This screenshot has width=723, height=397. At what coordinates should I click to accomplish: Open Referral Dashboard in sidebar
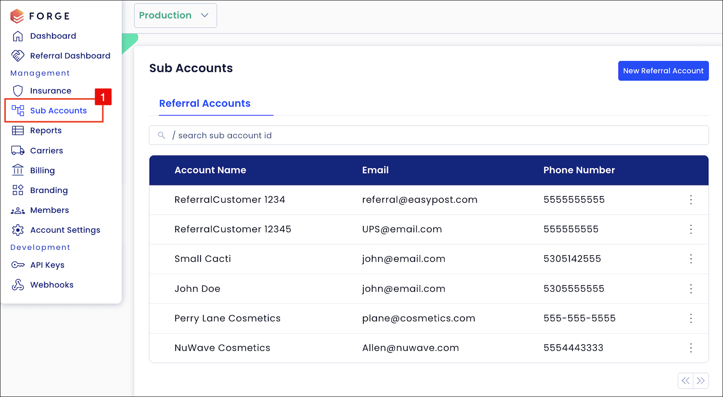[70, 56]
